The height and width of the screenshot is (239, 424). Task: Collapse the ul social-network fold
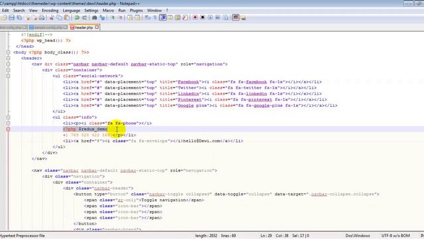coord(8,76)
